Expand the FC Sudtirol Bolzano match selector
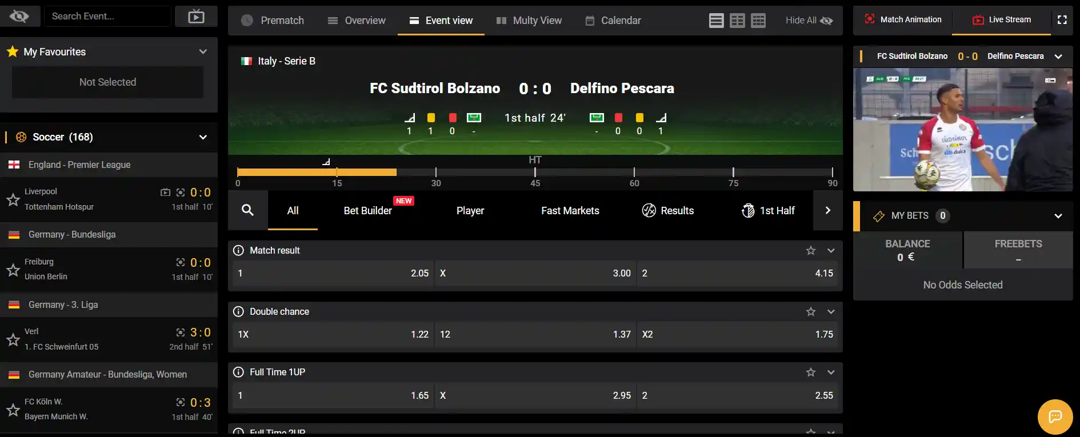1080x437 pixels. (1058, 57)
